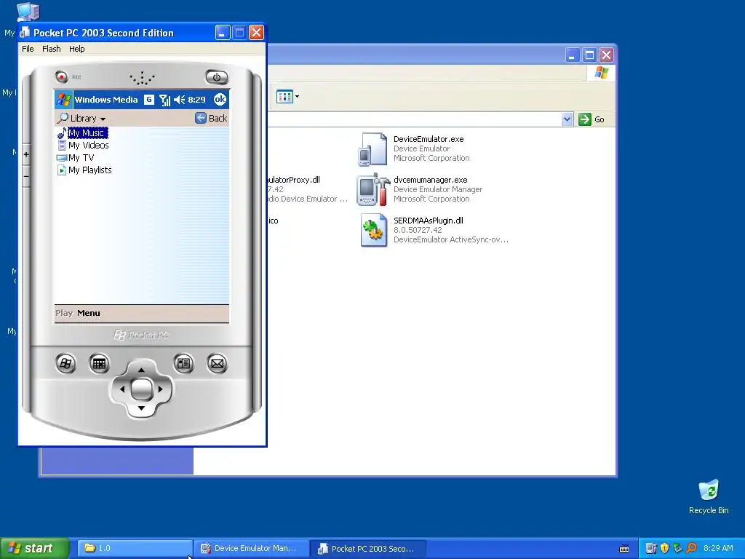745x559 pixels.
Task: Tap the Back button in Media Player
Action: click(211, 119)
